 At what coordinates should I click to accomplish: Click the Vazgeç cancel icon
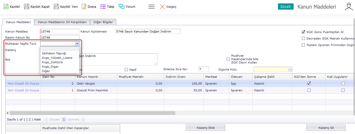[162, 7]
